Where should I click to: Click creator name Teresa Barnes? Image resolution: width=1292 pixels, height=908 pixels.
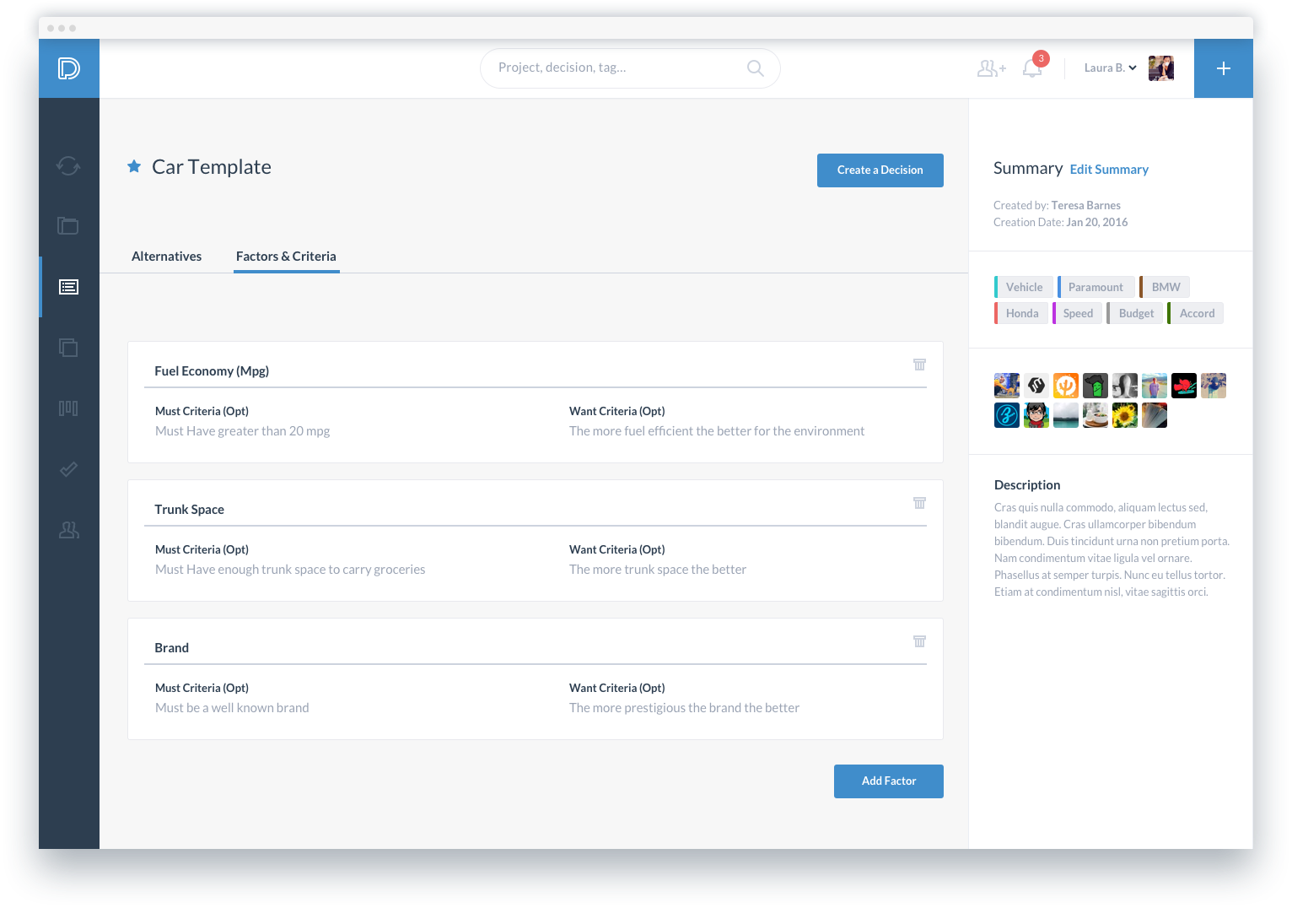pos(1085,206)
